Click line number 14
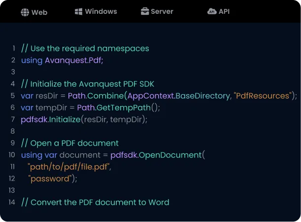Screen dimensions: 301x222 (12, 202)
